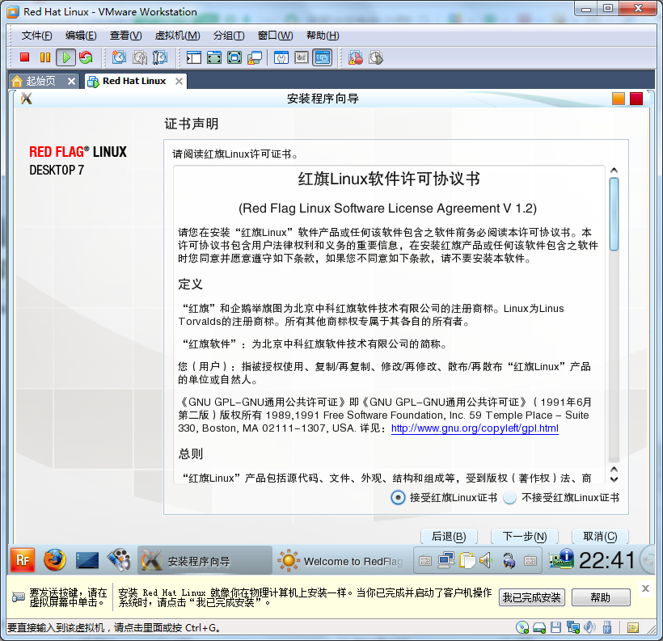This screenshot has height=641, width=663.
Task: Click the sound card status bar icon
Action: point(589,627)
